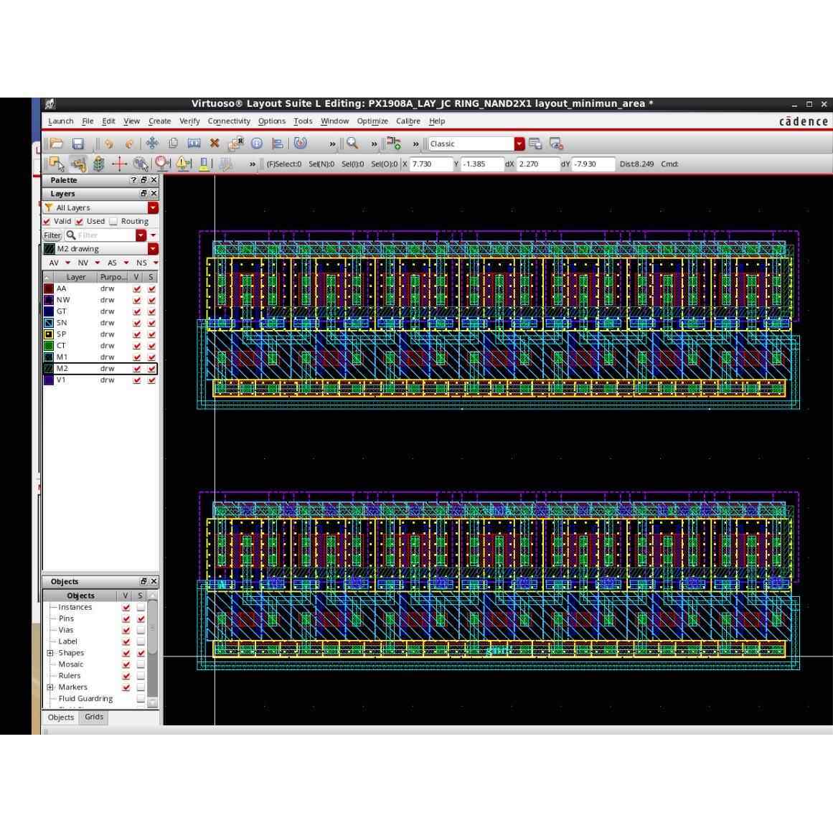Image resolution: width=833 pixels, height=833 pixels.
Task: Open the AV dropdown arrow
Action: pyautogui.click(x=67, y=263)
